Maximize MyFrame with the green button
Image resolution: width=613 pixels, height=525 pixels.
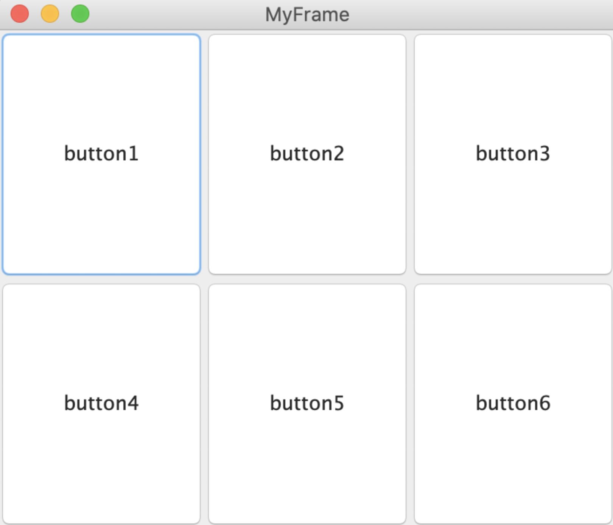80,14
